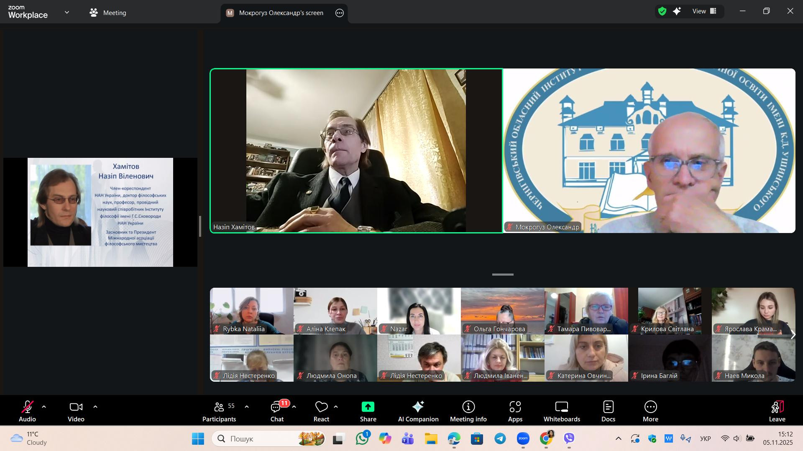This screenshot has width=803, height=451.
Task: Expand the video options arrow
Action: click(95, 407)
